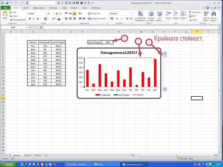Image resolution: width=223 pixels, height=167 pixels.
Task: Click the chart scroll bar up arrow
Action: tap(165, 53)
